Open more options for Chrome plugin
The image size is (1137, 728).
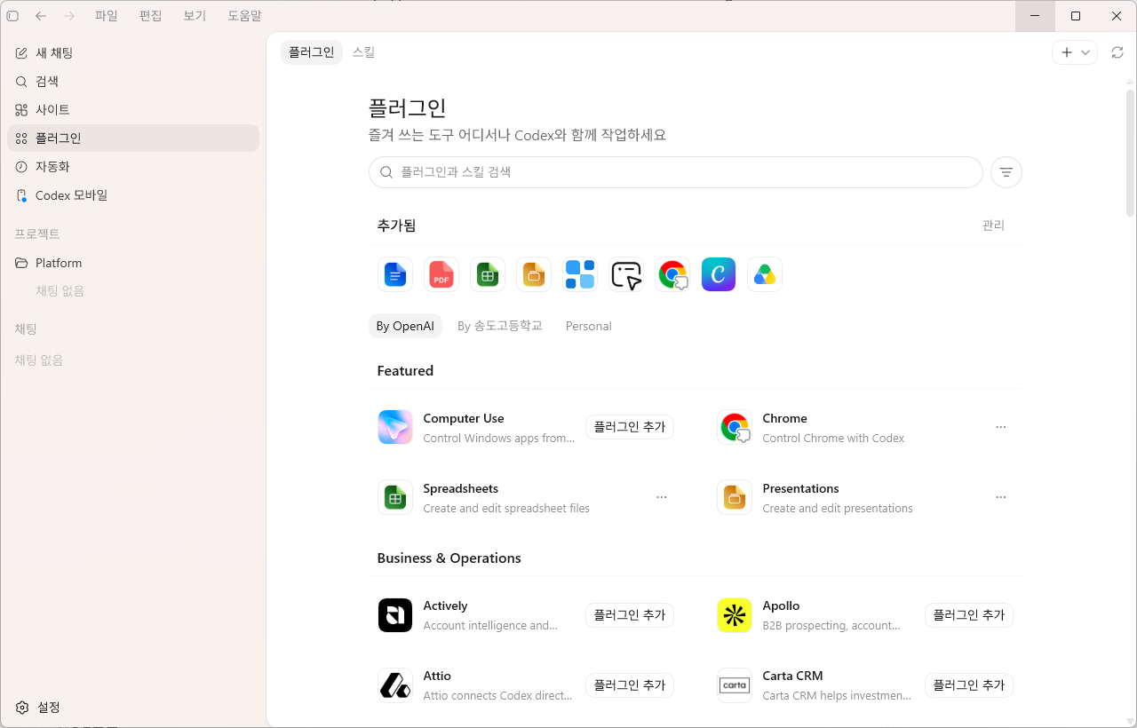(1001, 427)
